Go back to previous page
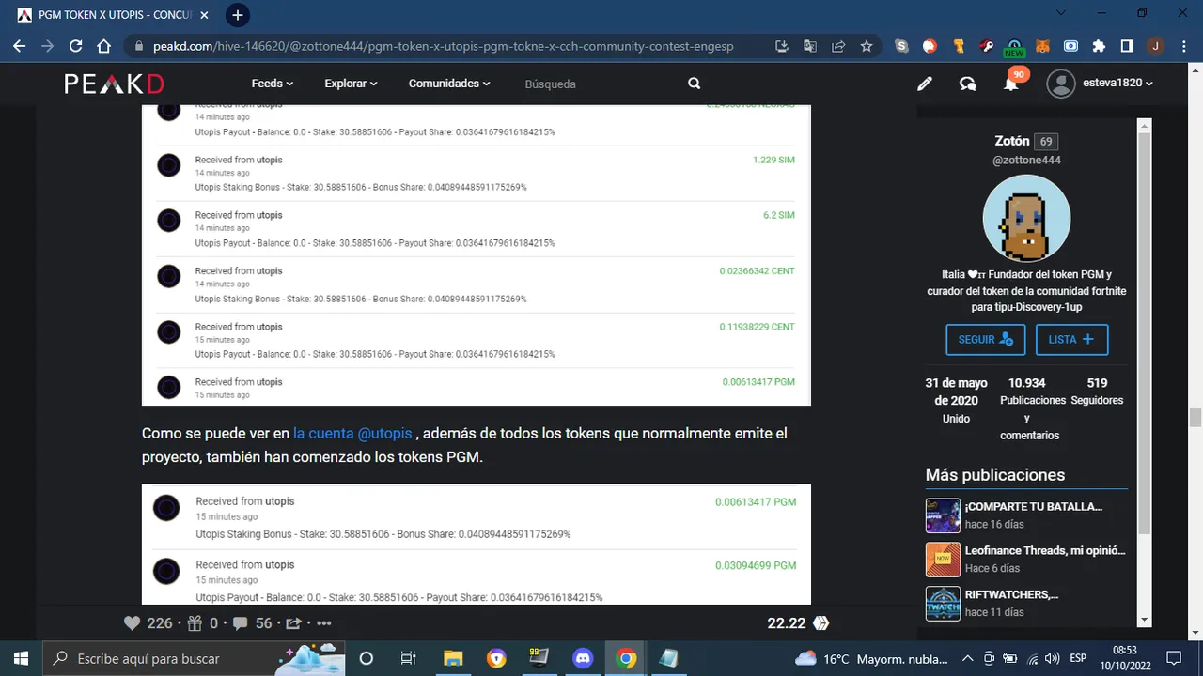Viewport: 1203px width, 676px height. pyautogui.click(x=19, y=46)
